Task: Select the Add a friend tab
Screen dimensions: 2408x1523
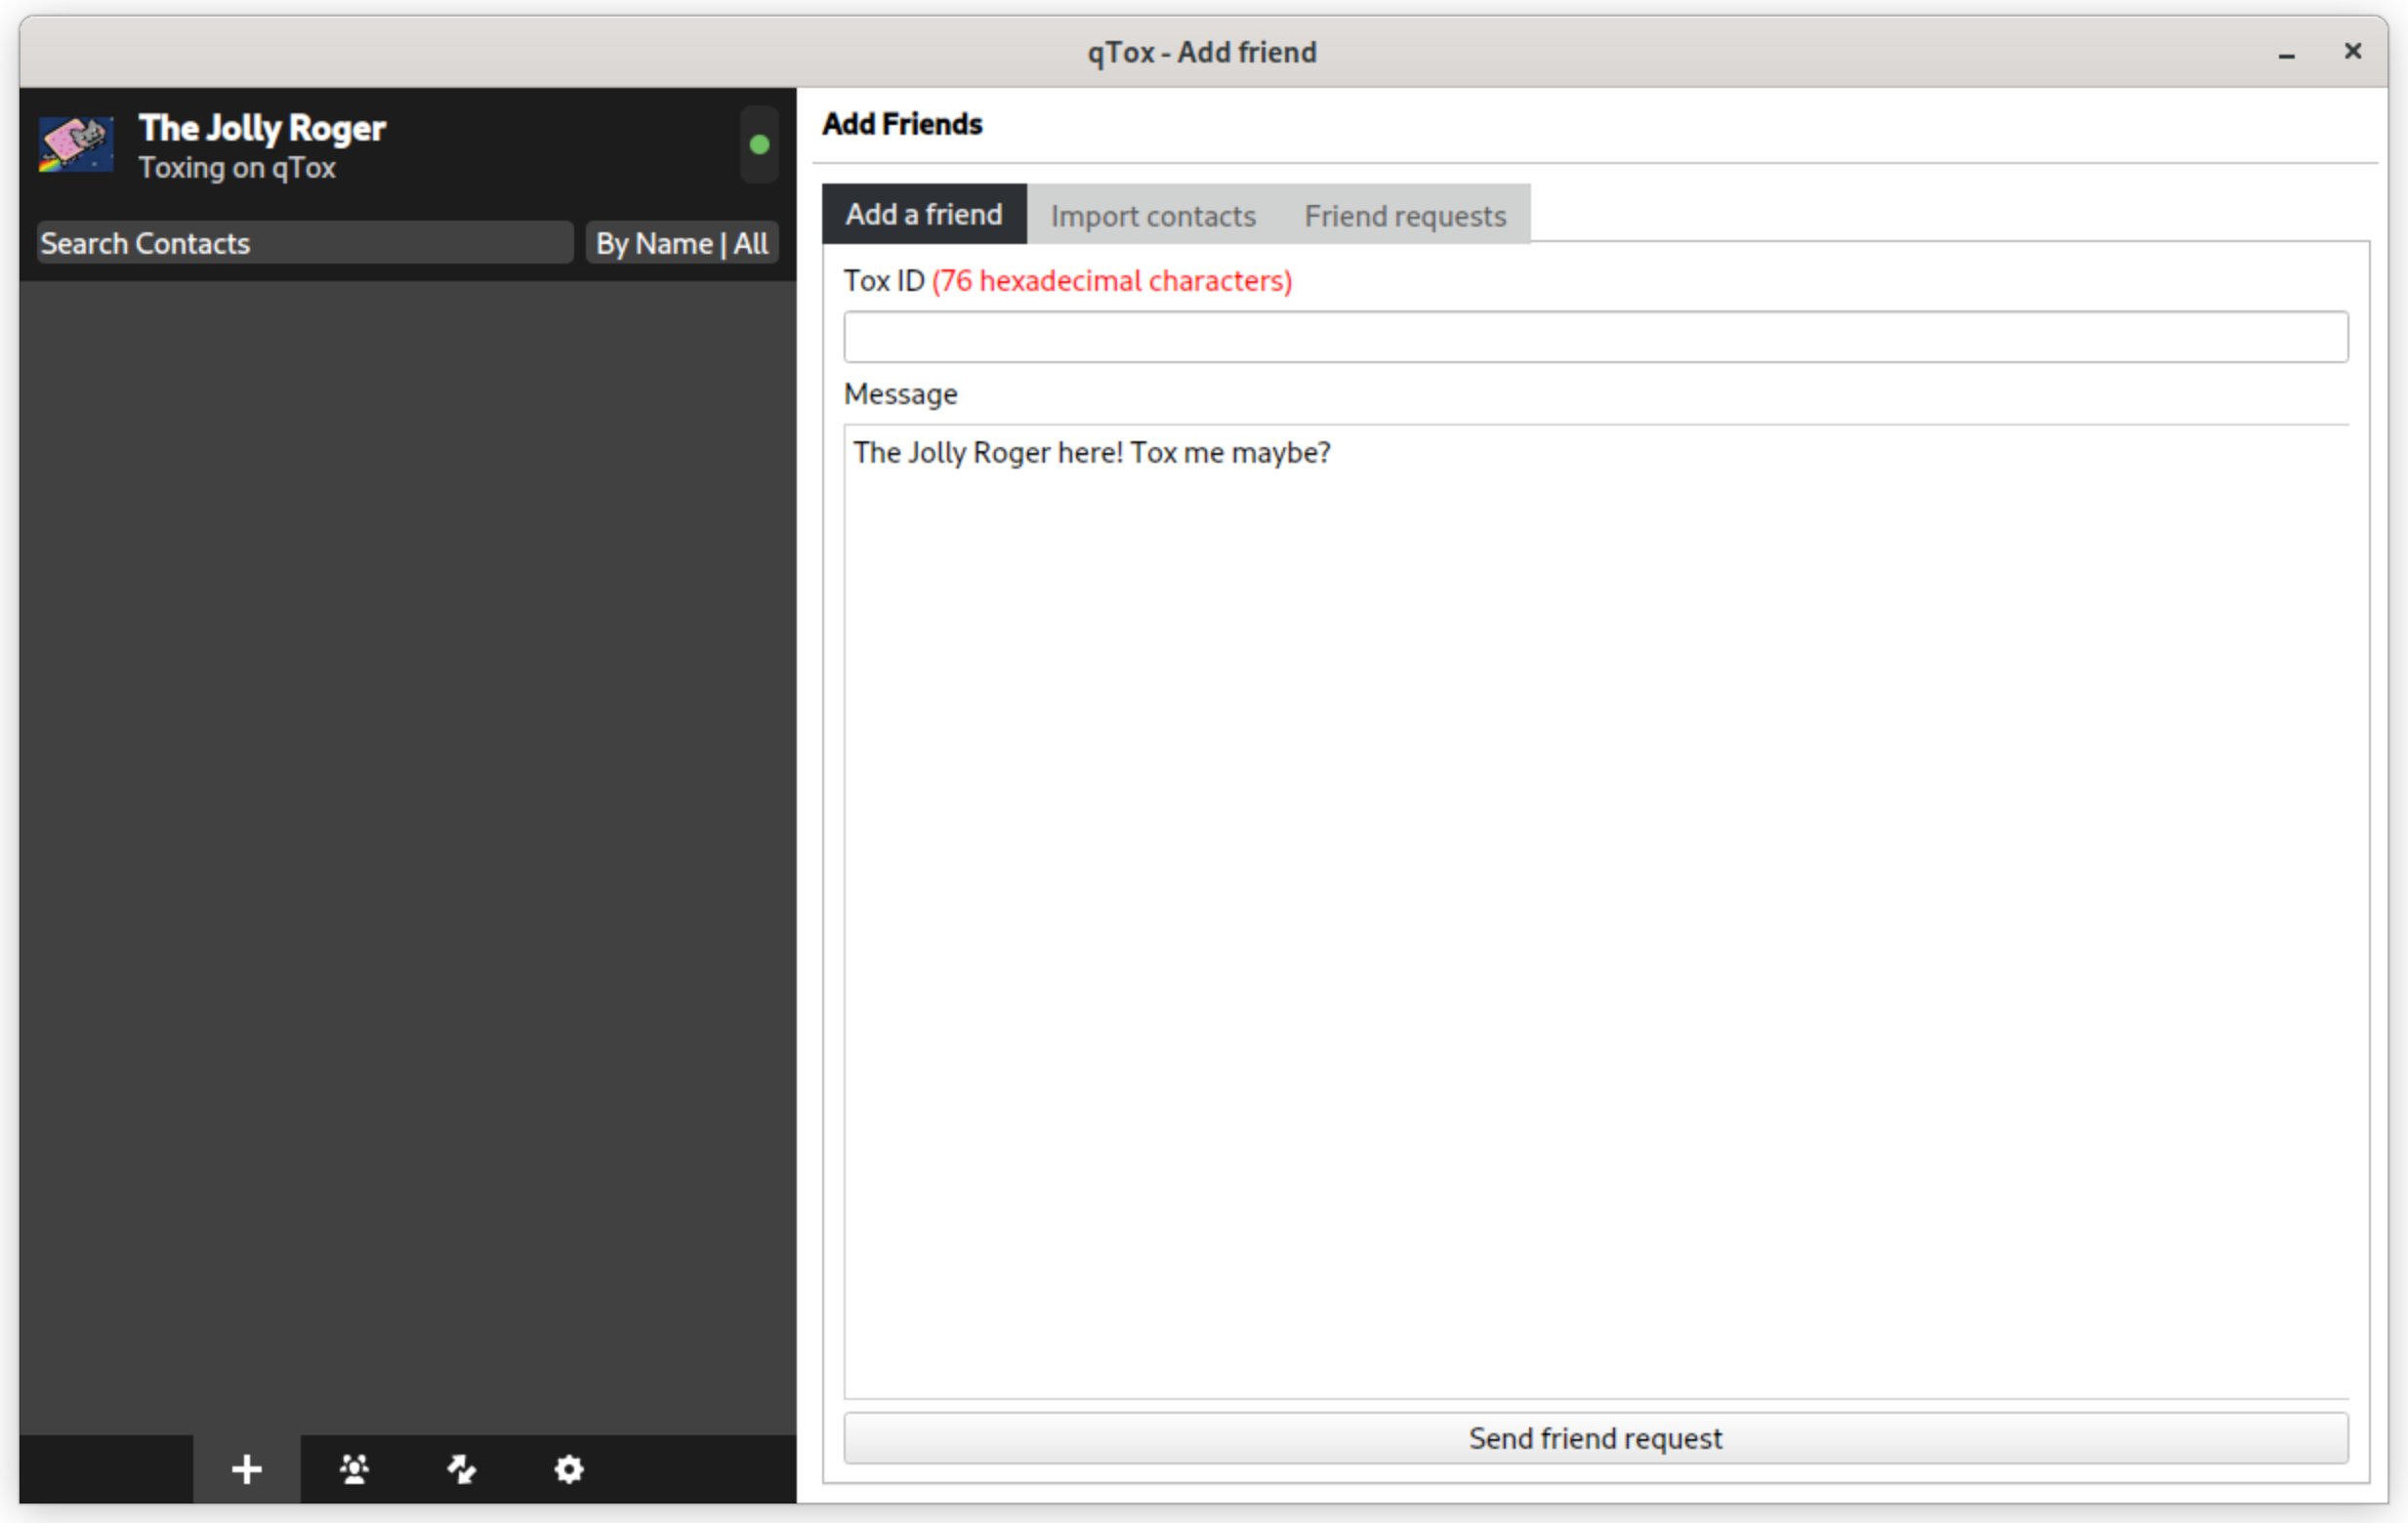Action: [x=923, y=214]
